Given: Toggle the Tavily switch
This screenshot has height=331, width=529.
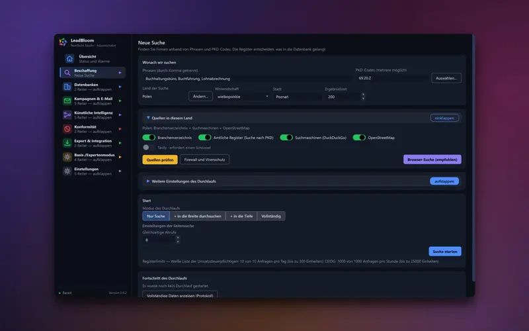Looking at the screenshot, I should (149, 147).
